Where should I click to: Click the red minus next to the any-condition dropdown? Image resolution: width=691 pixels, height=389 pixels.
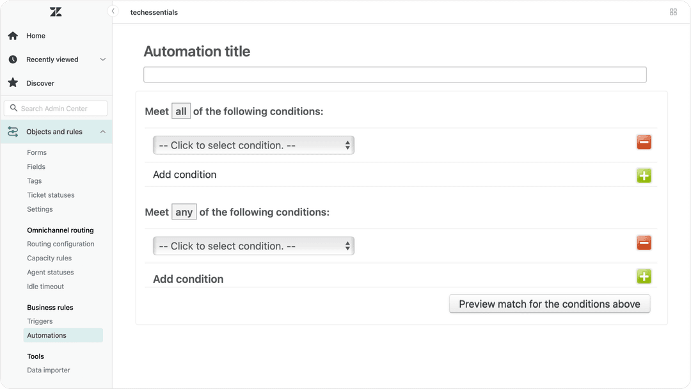coord(644,243)
